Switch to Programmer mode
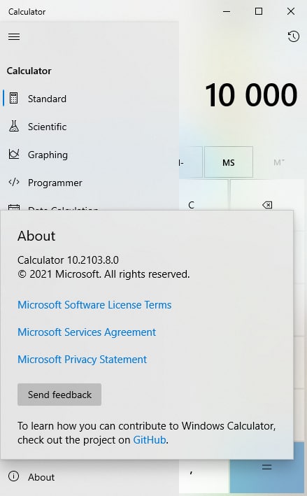 pos(90,183)
